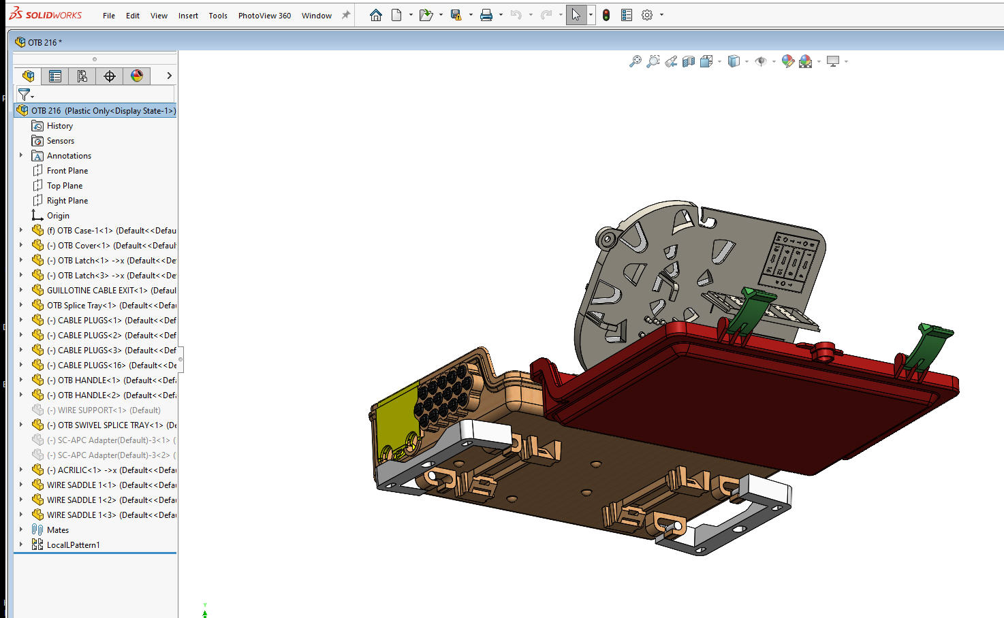Viewport: 1004px width, 618px height.
Task: Open the Open-file dropdown arrow
Action: click(x=441, y=15)
